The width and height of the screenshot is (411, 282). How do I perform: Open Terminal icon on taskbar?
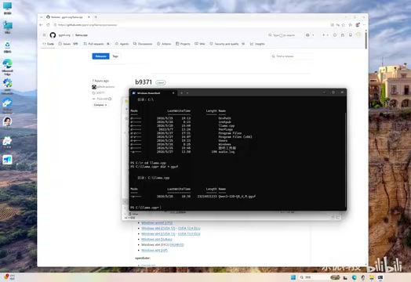pos(380,277)
